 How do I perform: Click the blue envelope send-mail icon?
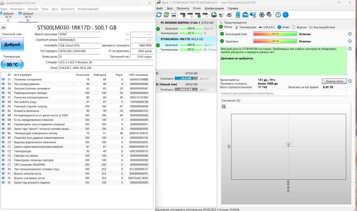(245, 15)
